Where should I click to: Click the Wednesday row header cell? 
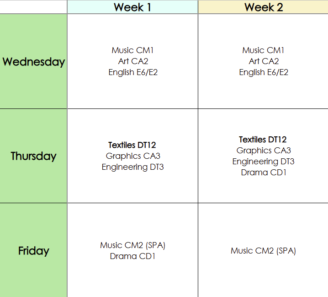click(34, 62)
